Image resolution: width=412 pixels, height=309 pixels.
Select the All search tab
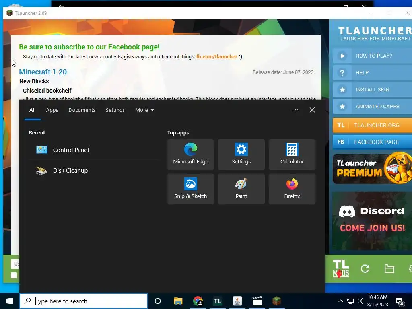click(32, 110)
